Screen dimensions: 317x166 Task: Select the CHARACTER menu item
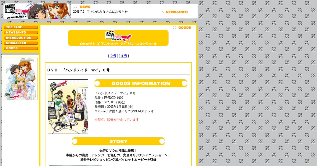tap(21, 43)
